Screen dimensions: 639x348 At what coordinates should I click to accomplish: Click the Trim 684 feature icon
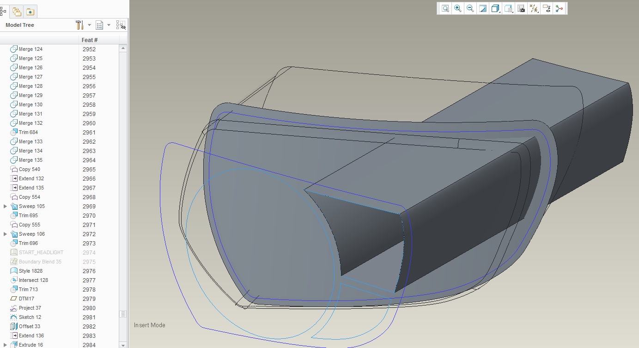[14, 132]
